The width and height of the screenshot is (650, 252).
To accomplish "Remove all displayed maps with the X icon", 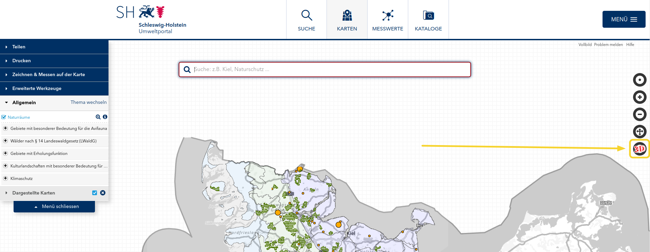I will (103, 193).
